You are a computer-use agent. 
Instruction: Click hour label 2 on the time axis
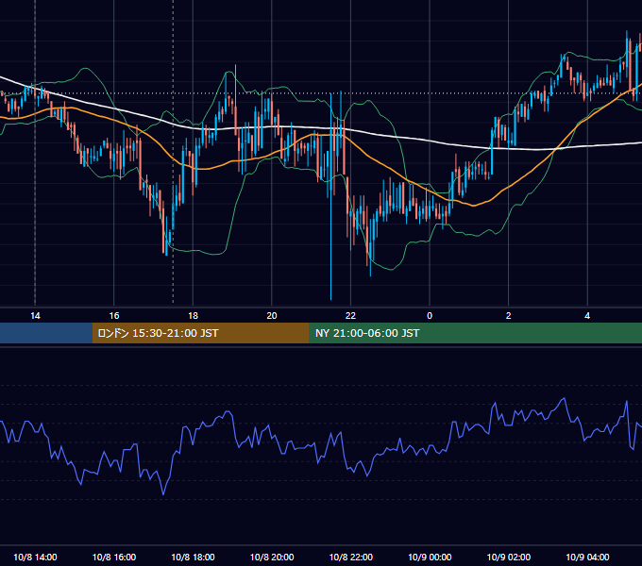pos(509,316)
